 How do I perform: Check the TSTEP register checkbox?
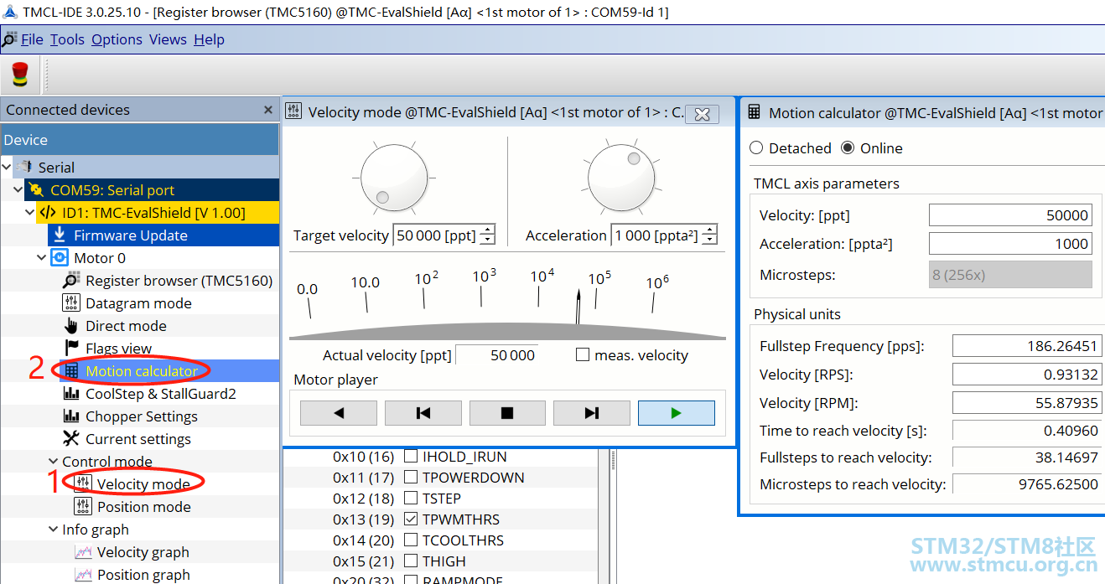click(x=411, y=499)
